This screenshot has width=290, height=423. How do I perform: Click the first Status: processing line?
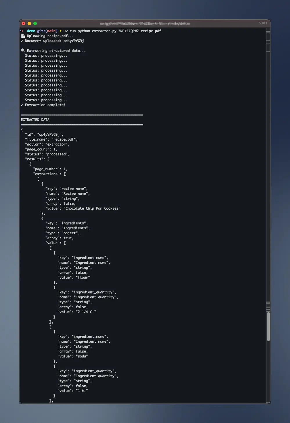pyautogui.click(x=46, y=55)
